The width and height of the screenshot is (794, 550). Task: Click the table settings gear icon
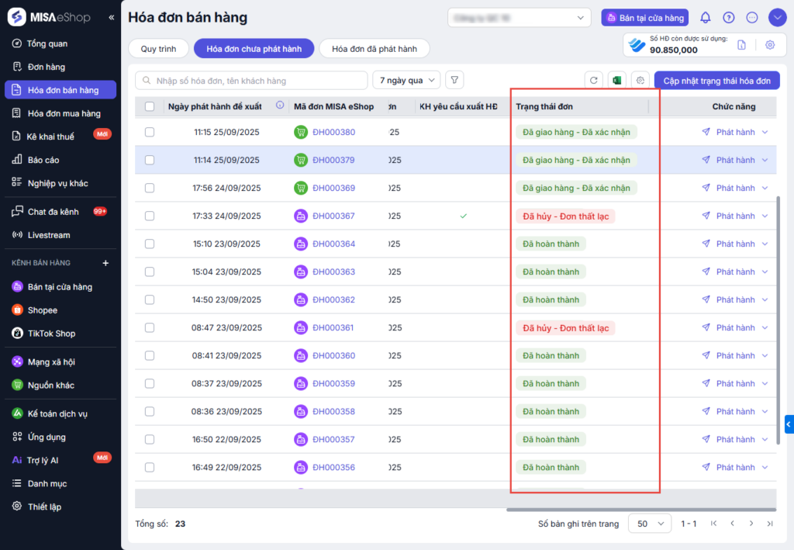640,80
